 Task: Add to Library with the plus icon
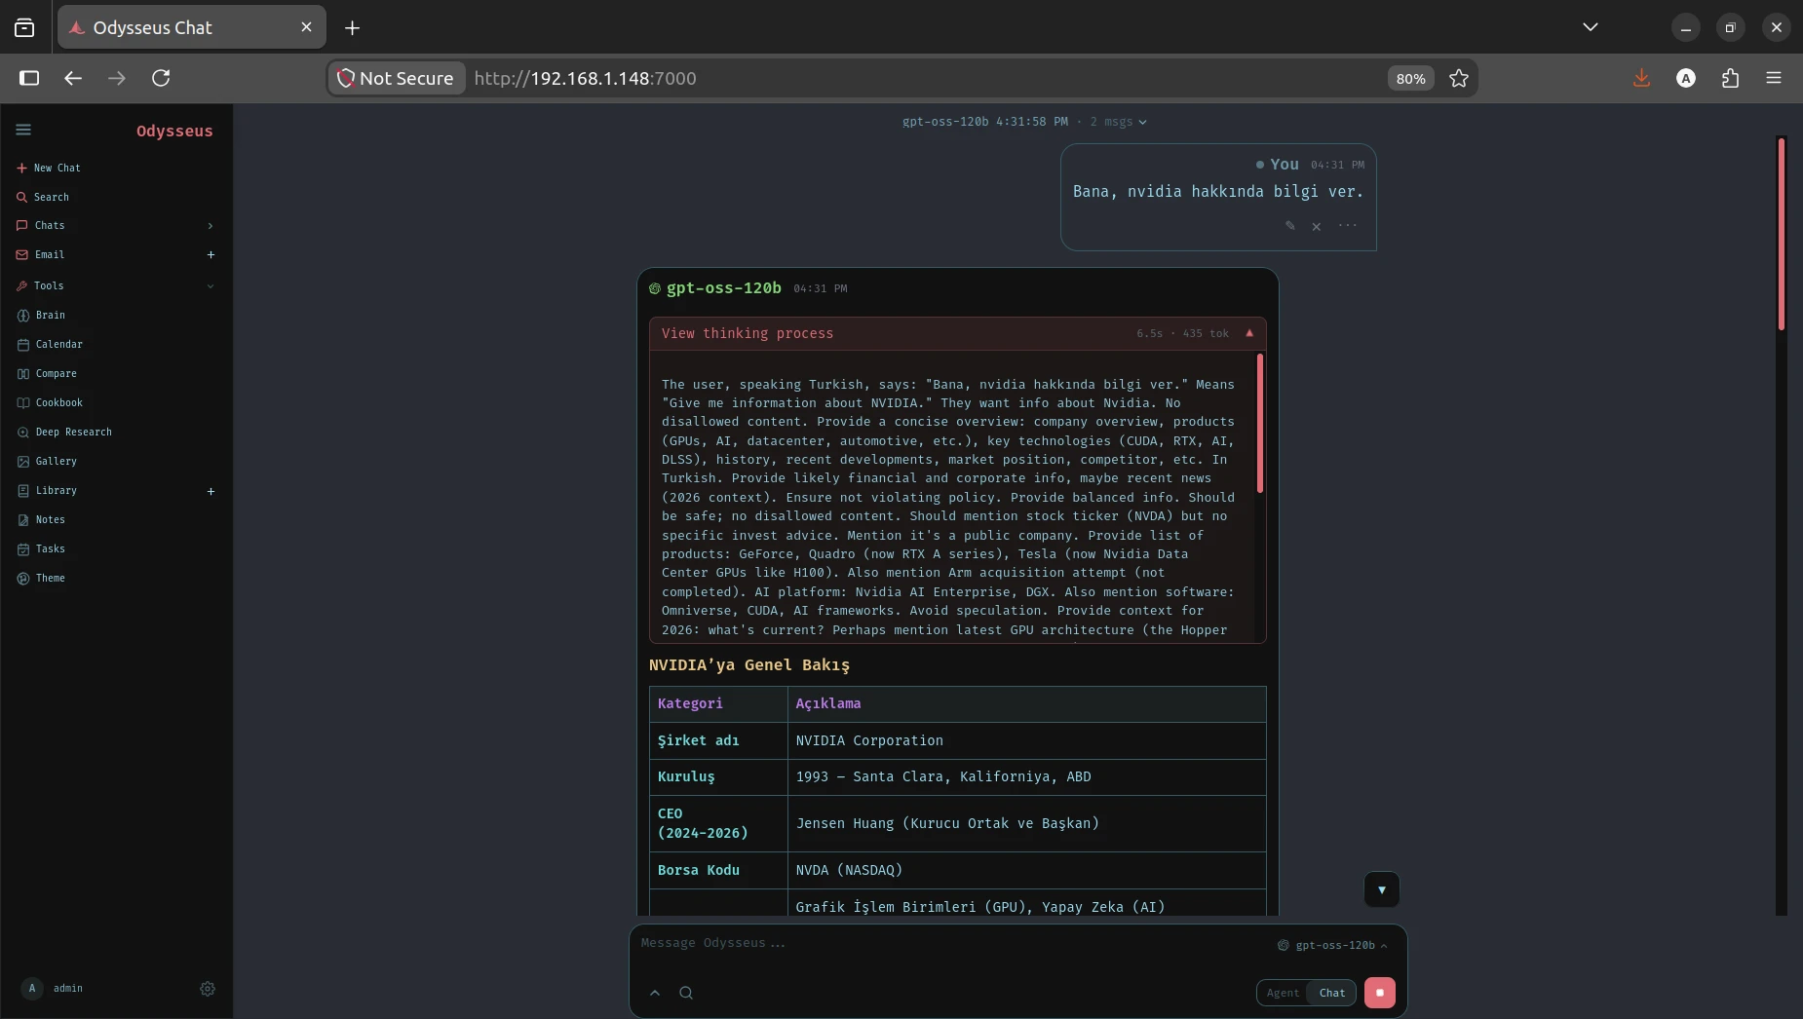point(211,491)
